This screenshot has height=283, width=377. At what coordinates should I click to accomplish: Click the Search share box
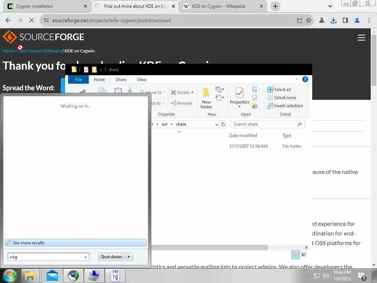(267, 124)
